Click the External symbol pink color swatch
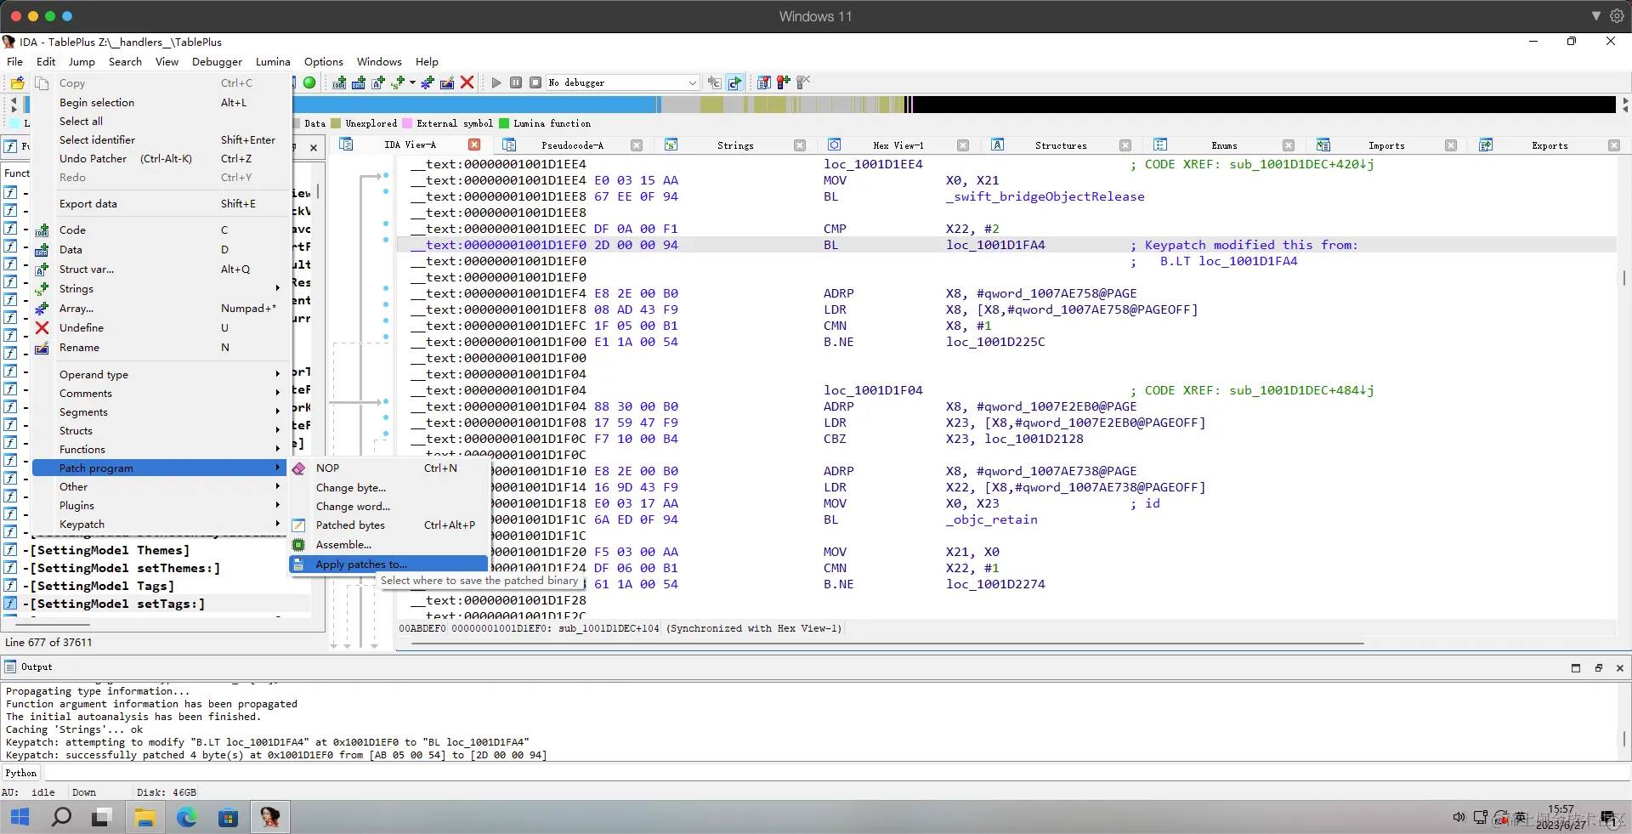 pyautogui.click(x=407, y=123)
